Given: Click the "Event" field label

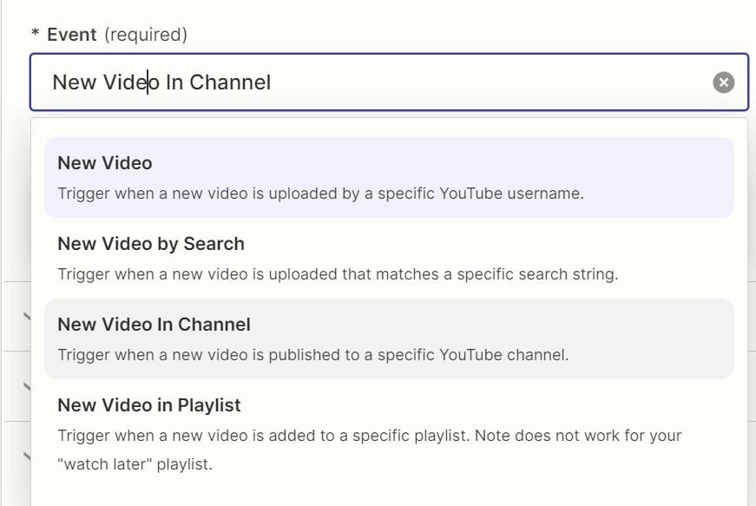Looking at the screenshot, I should [x=72, y=35].
